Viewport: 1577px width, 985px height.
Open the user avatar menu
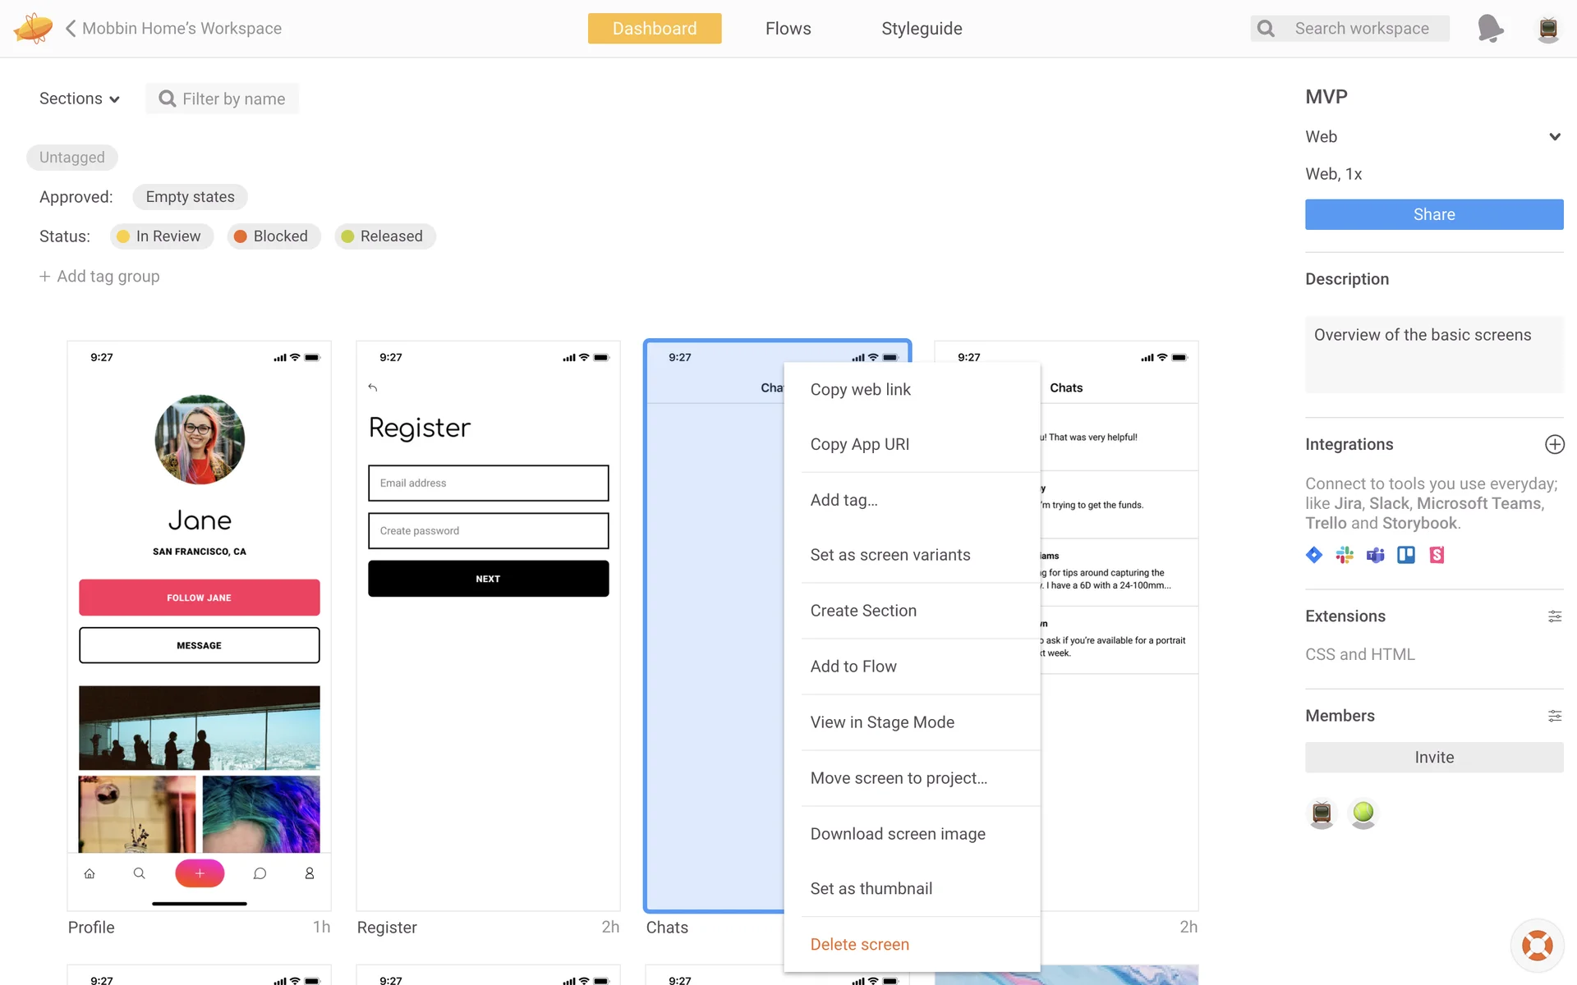1547,29
